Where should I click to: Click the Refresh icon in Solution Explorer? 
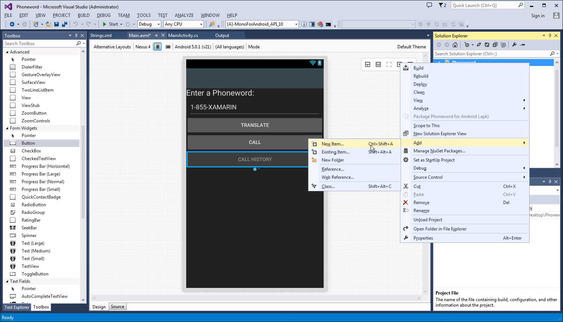(x=487, y=45)
